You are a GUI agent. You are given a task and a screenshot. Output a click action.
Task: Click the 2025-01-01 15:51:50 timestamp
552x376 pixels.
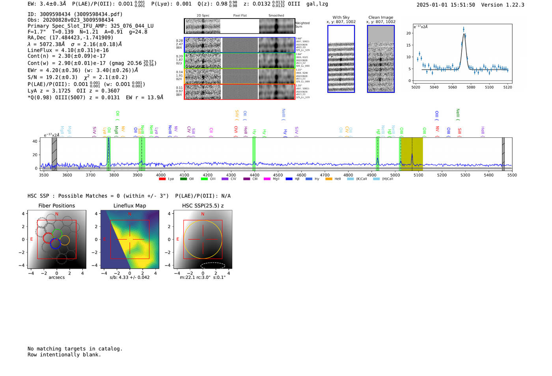tap(446, 5)
